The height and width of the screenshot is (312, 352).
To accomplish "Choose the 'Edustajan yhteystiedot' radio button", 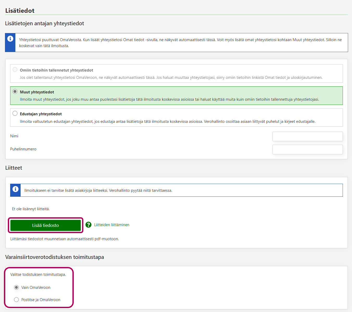I will (15, 113).
